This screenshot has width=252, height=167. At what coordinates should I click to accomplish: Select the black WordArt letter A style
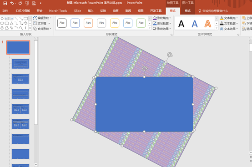[x=181, y=24]
